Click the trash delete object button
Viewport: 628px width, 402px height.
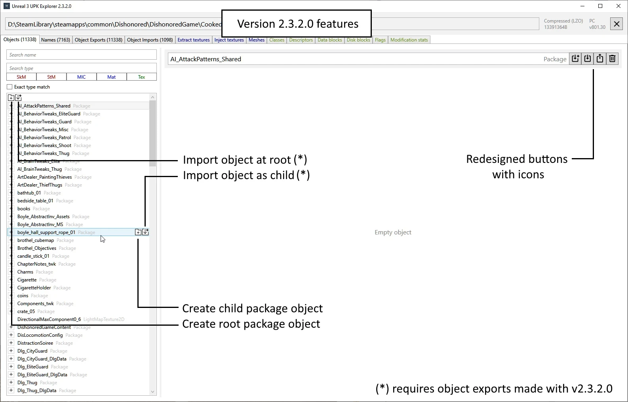[x=612, y=59]
